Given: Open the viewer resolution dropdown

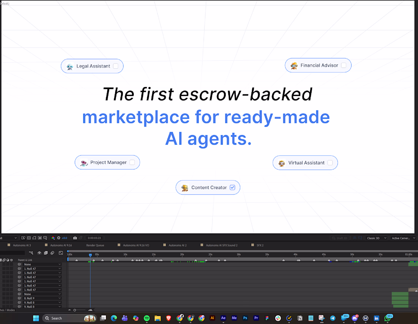Looking at the screenshot, I should (x=8, y=238).
